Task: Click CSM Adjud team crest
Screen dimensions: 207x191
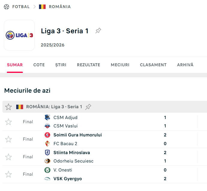Action: tap(47, 118)
